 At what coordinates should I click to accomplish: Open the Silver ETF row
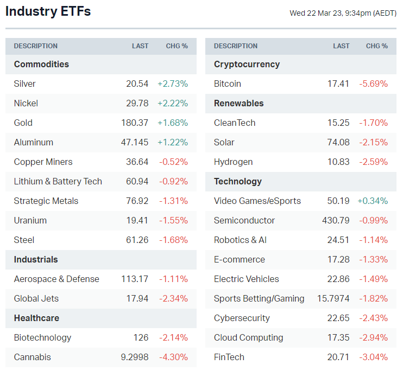click(25, 84)
